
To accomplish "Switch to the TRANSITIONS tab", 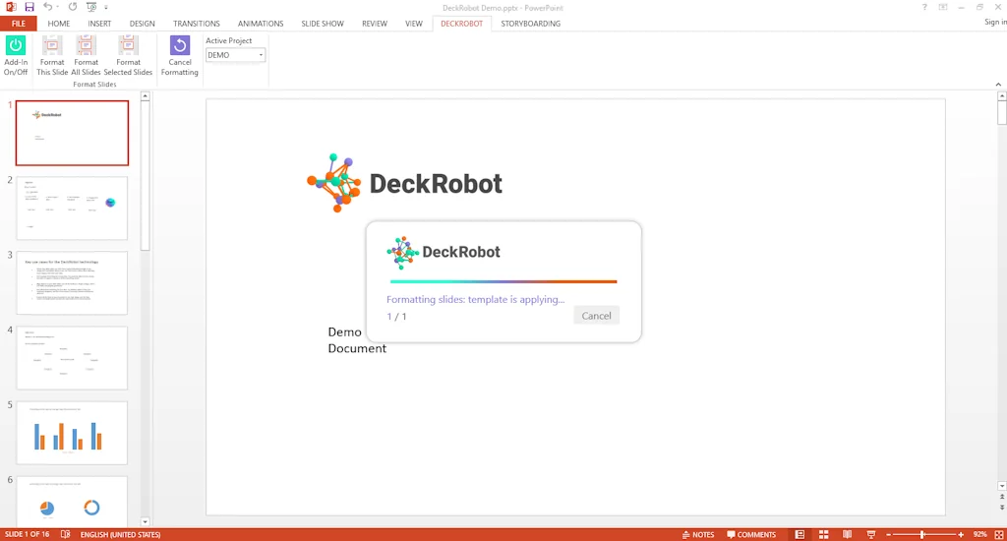I will [x=197, y=24].
